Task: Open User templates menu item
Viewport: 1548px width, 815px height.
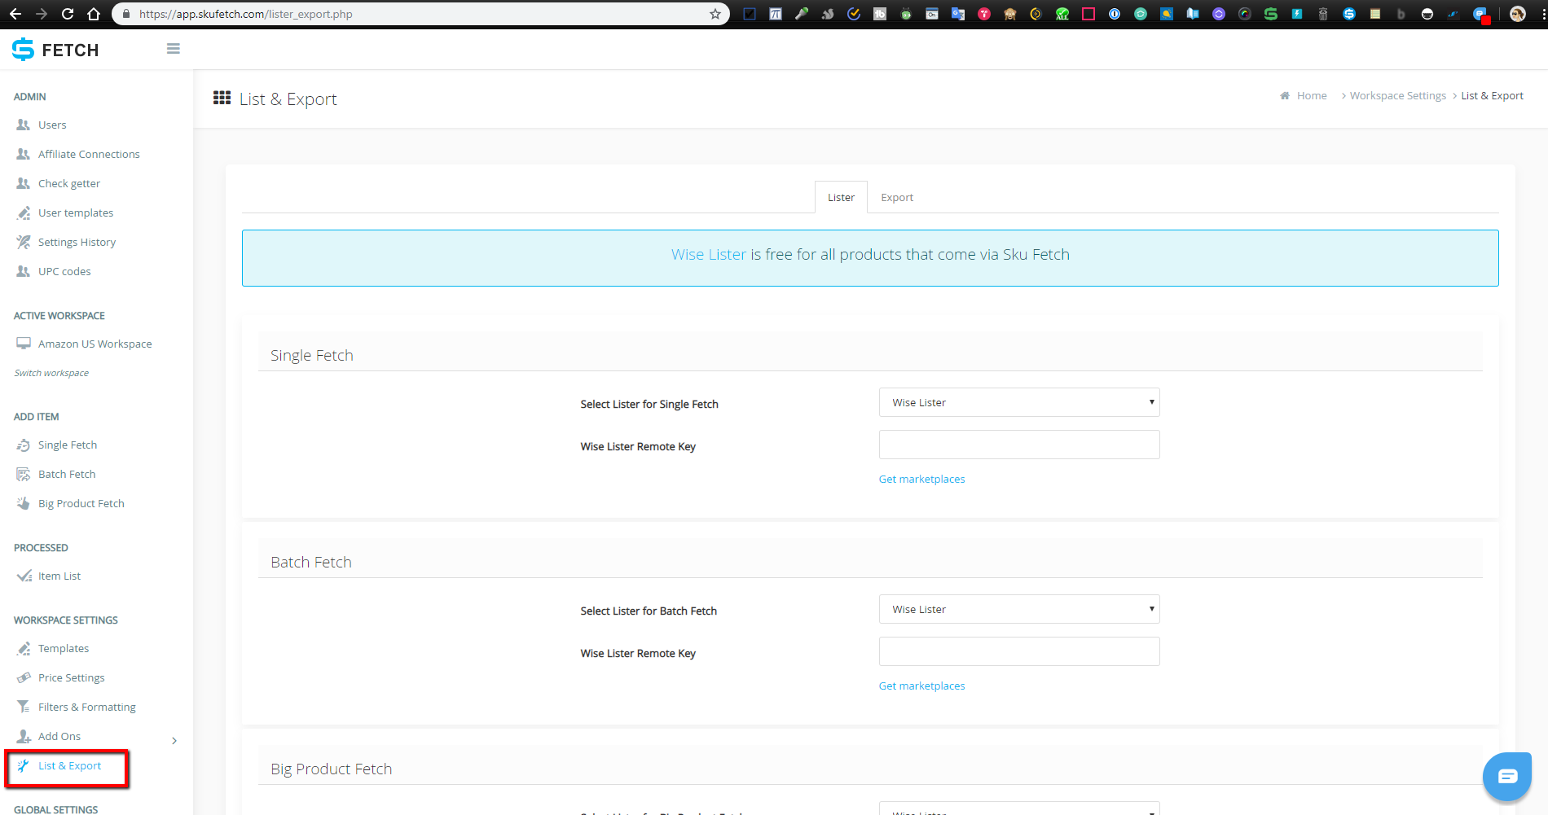Action: [x=76, y=213]
